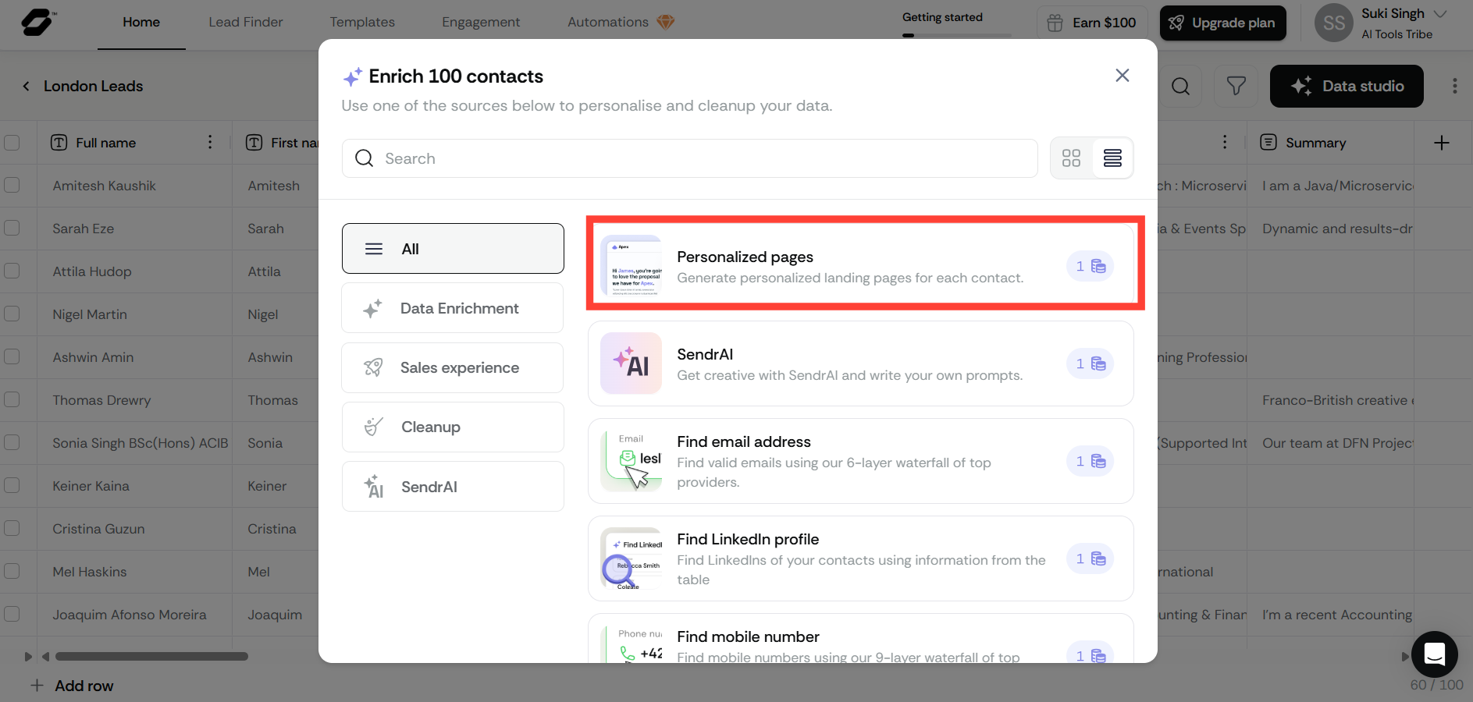Select all rows with the header checkbox
This screenshot has height=702, width=1473.
(x=12, y=143)
